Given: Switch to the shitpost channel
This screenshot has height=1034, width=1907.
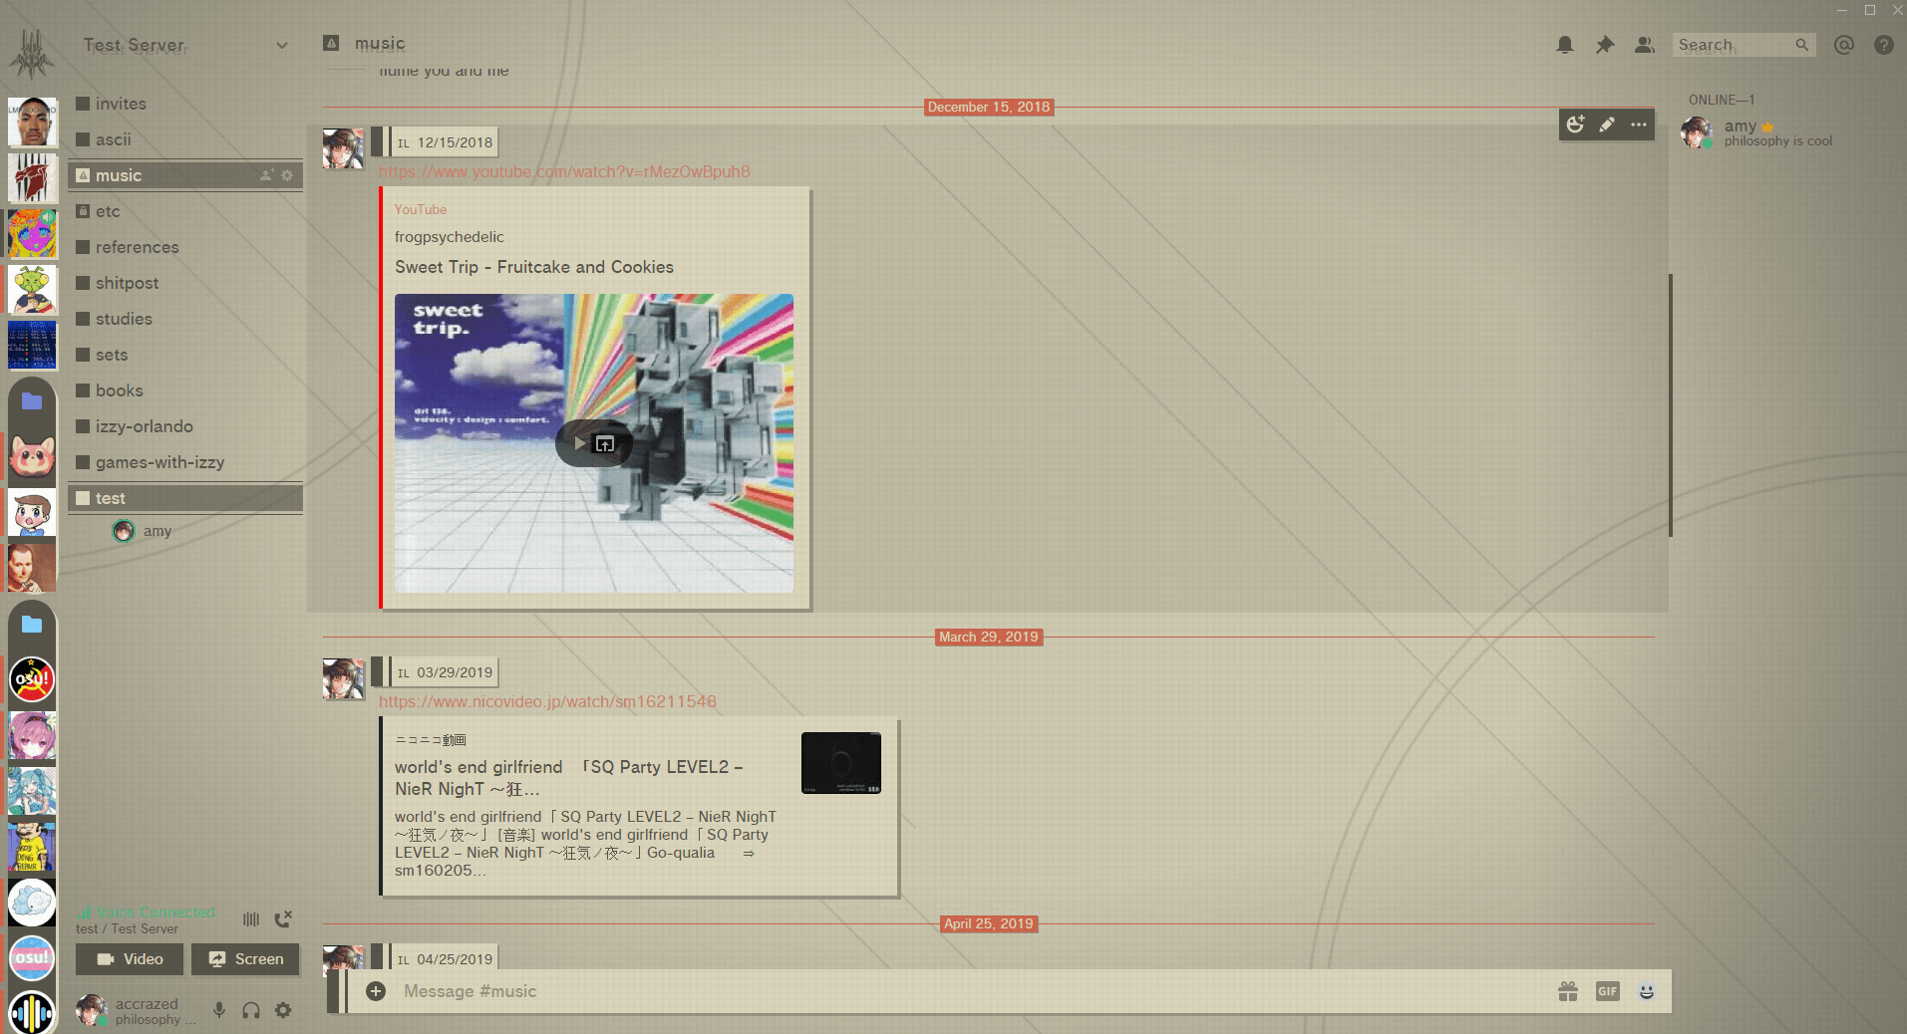Looking at the screenshot, I should pyautogui.click(x=128, y=283).
